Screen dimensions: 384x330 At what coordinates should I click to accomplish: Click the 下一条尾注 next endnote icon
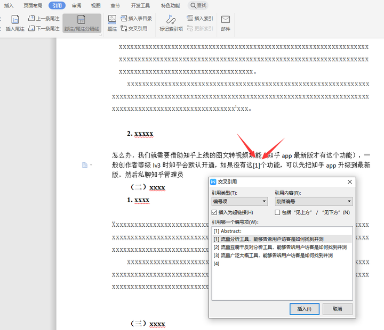(32, 28)
